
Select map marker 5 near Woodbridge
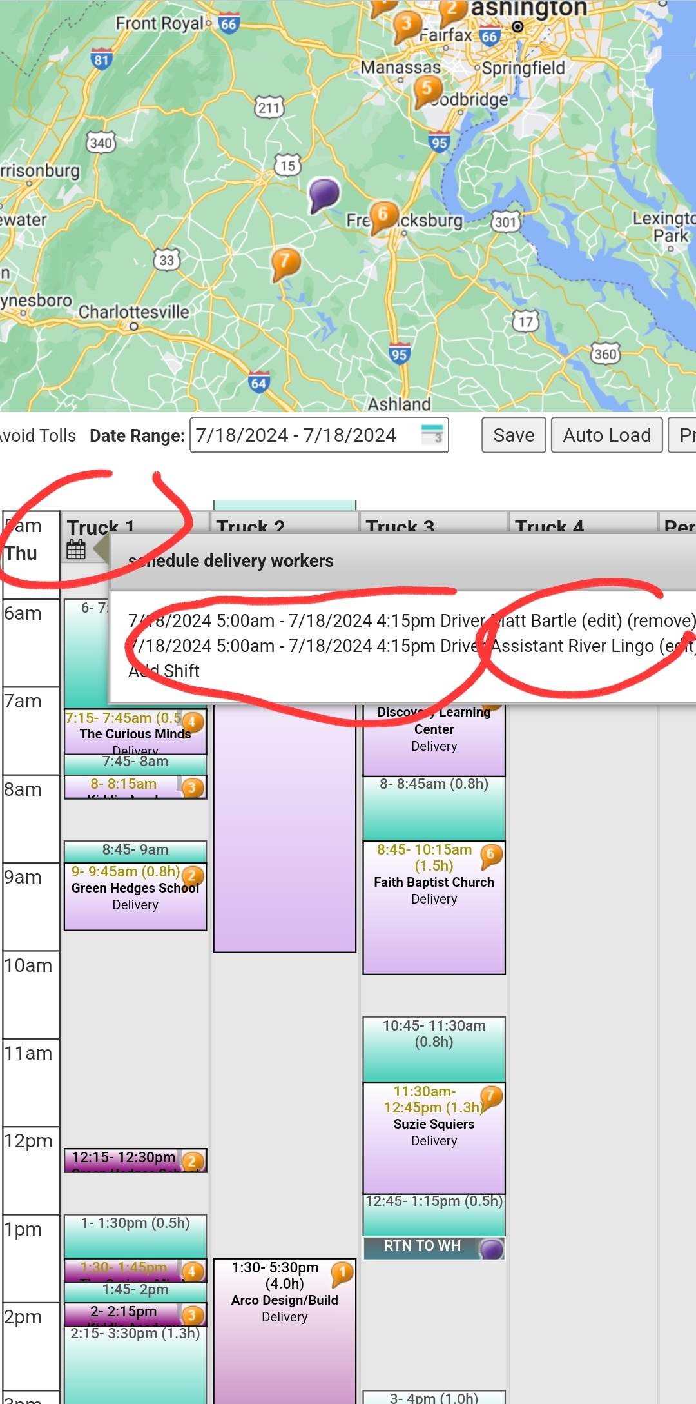point(427,89)
